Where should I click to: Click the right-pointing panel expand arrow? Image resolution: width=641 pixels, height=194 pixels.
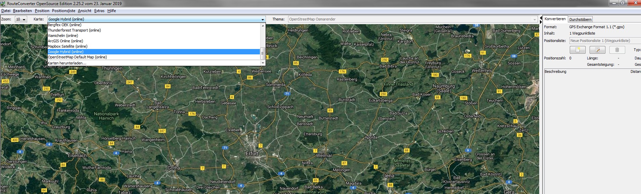coord(541,21)
